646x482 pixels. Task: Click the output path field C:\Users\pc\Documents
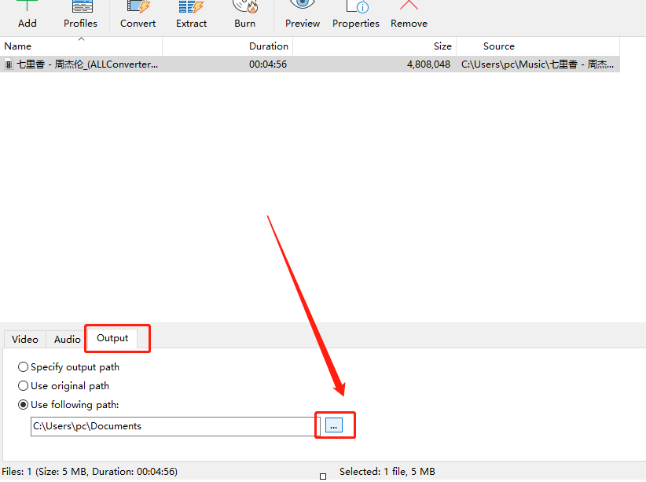click(174, 426)
